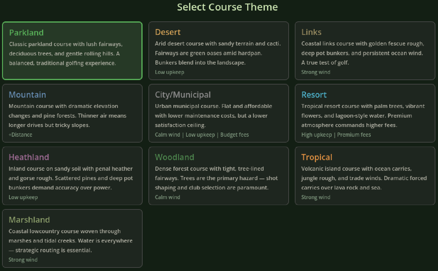Click "Budget fees" tag on City/Municipal card
The image size is (438, 271).
(234, 135)
